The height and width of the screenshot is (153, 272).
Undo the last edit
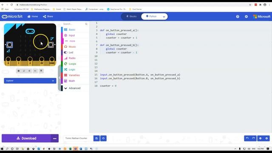(x=247, y=138)
